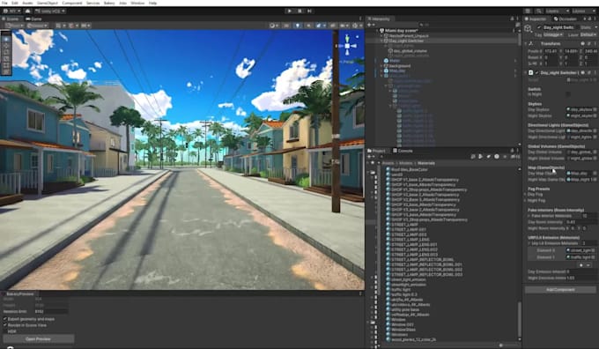Click the Pause button in top toolbar
This screenshot has width=599, height=349.
[299, 11]
